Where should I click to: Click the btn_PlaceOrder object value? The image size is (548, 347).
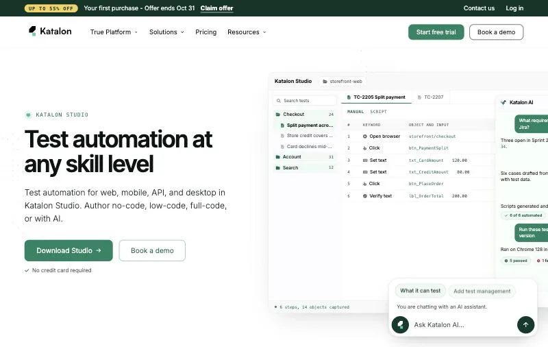click(x=426, y=184)
